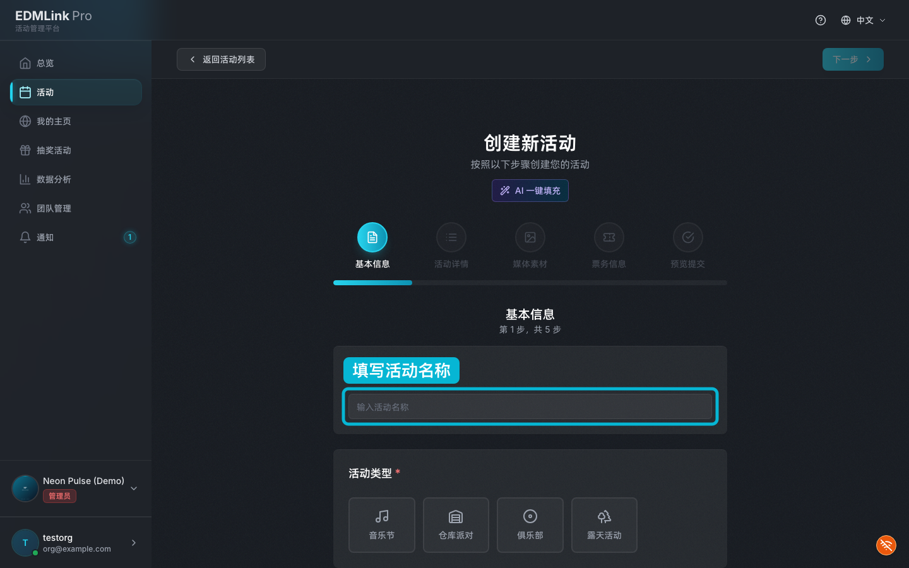Click the 基本信息 step label
The height and width of the screenshot is (568, 909).
(x=372, y=264)
